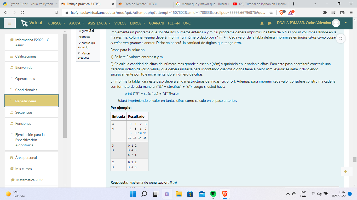Click the zoom magnifier in address bar
The width and height of the screenshot is (357, 200).
tap(272, 12)
